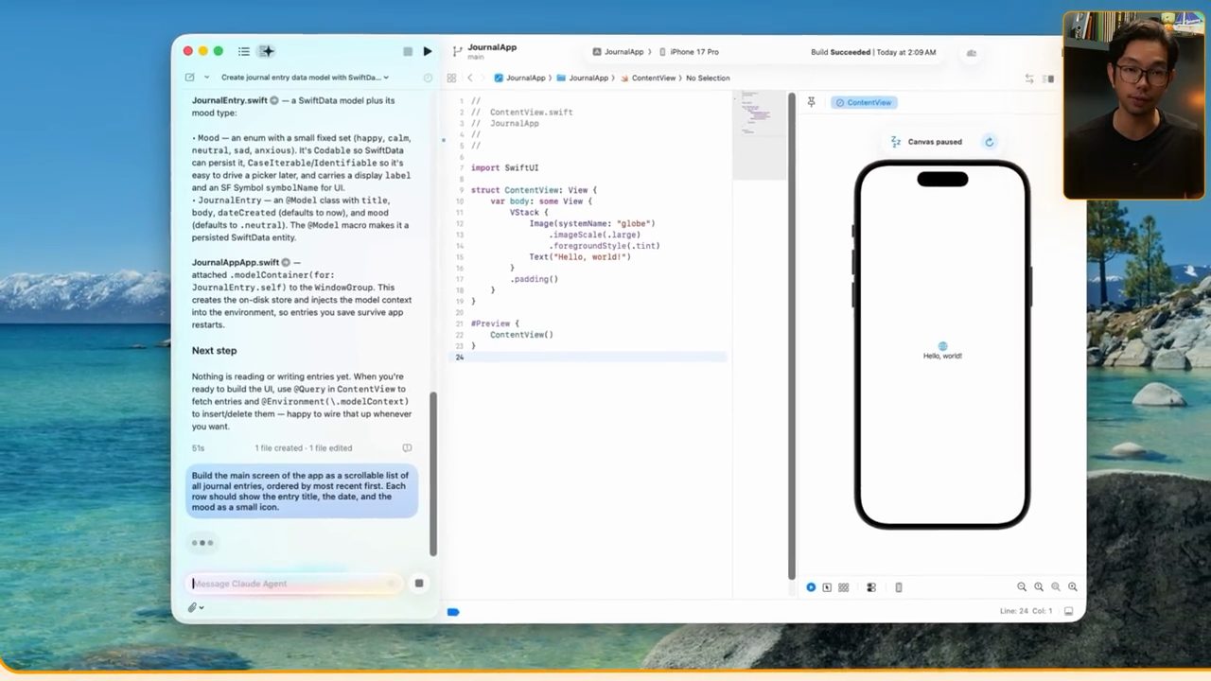Viewport: 1211px width, 681px height.
Task: Open the No Selection jump bar menu
Action: 708,78
